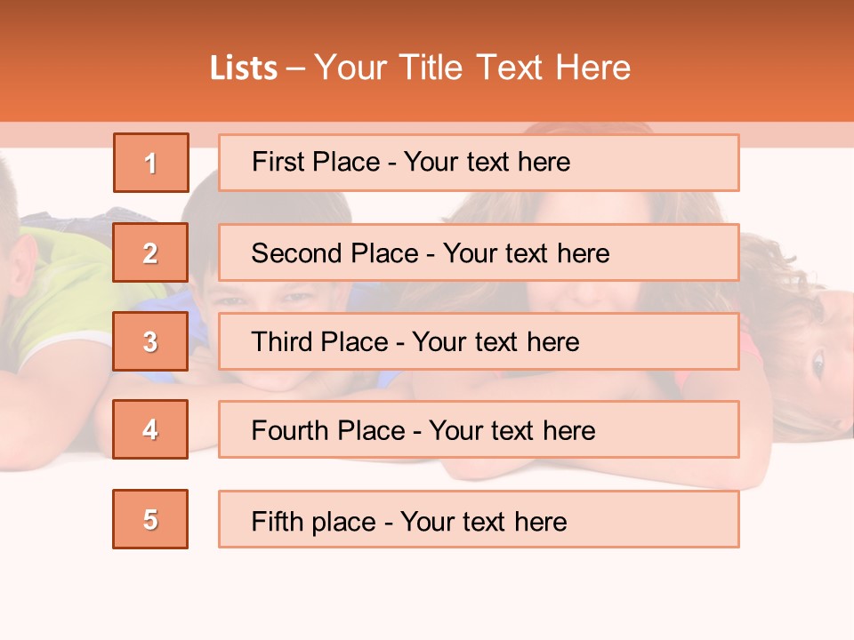Click the bold word 'Lists' in the title
The image size is (854, 640).
tap(243, 68)
